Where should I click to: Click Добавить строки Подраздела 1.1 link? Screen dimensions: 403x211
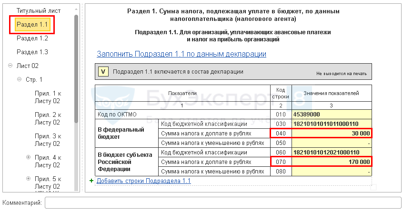tap(143, 181)
